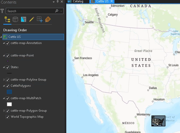Viewport: 180px width, 133px height.
Task: Hide the World Topographic Map layer
Action: (8, 117)
